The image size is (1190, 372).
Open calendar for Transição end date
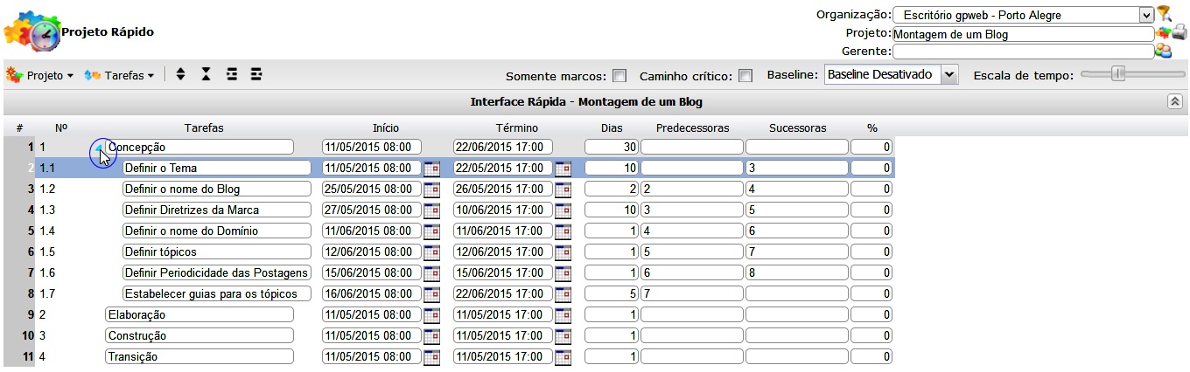click(563, 357)
